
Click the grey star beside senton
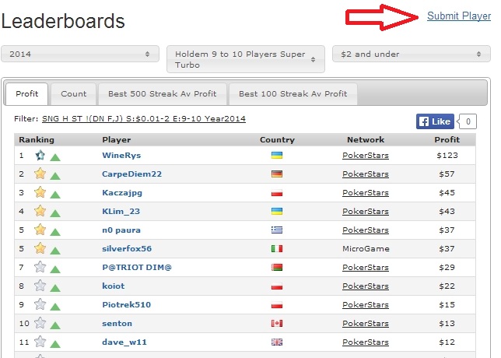40,323
